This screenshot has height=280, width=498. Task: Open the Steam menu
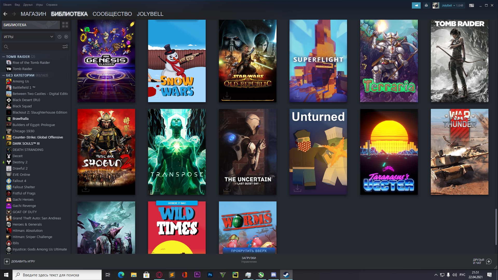click(x=7, y=5)
